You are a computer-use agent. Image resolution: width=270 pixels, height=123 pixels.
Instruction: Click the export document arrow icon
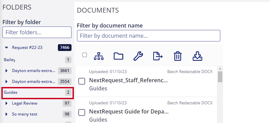158,56
